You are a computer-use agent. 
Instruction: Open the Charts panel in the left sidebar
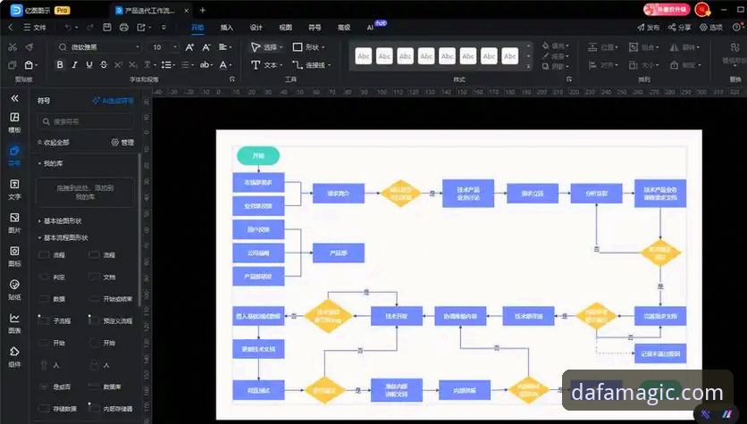pos(14,323)
